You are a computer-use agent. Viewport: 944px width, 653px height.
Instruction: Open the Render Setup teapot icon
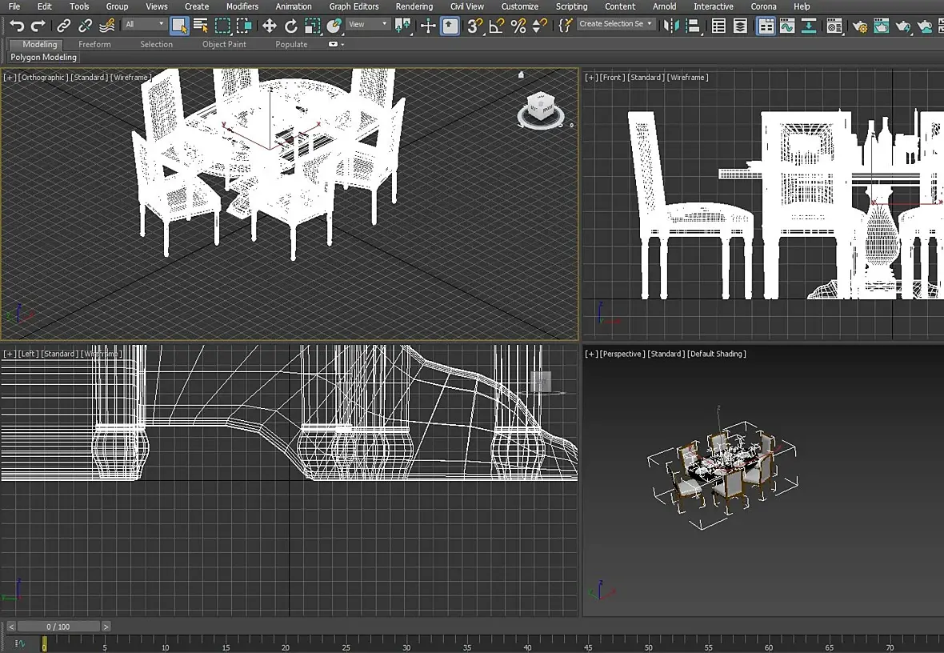860,26
